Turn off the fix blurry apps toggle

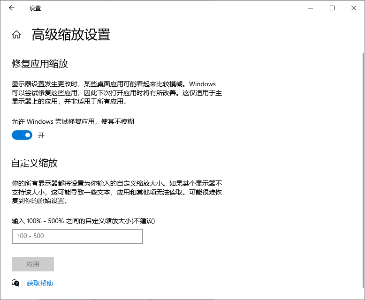click(x=22, y=135)
